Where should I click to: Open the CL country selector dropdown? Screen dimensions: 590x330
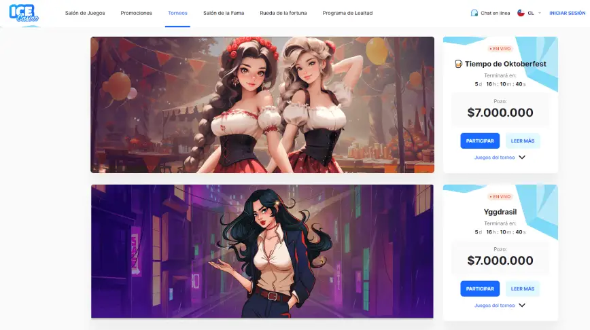point(531,13)
